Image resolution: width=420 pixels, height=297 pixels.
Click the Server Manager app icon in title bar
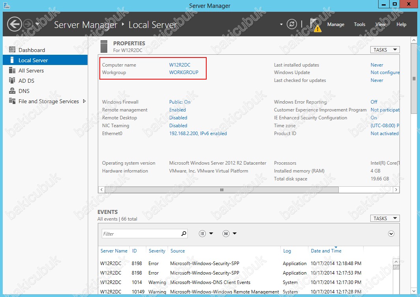tap(7, 6)
